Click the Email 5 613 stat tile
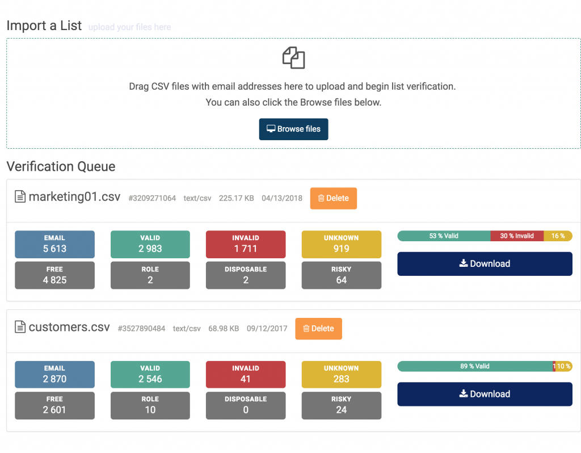The image size is (581, 453). (x=54, y=244)
